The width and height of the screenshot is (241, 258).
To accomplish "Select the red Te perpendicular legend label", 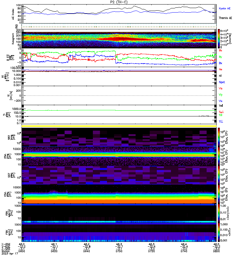I will [221, 112].
